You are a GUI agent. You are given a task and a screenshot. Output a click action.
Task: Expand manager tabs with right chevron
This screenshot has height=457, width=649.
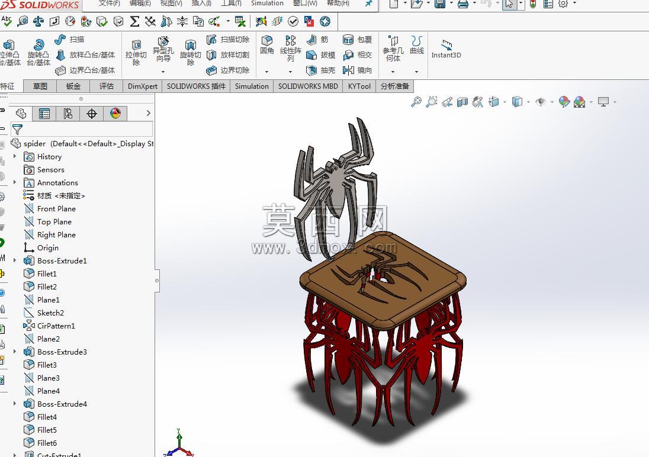tap(148, 114)
